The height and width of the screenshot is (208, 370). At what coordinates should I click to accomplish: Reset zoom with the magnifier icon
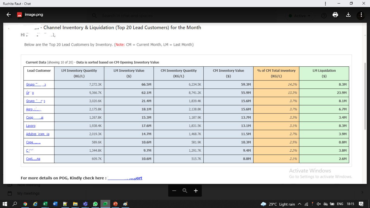pyautogui.click(x=185, y=191)
